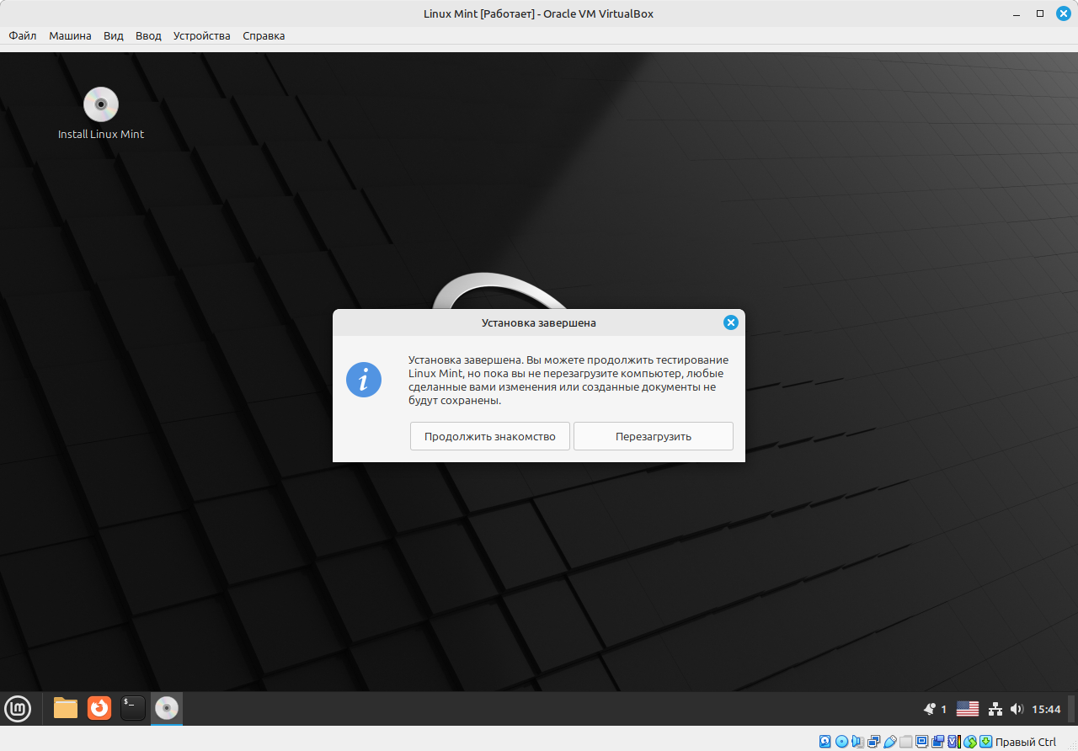Select the installer disc item in the taskbar
Image resolution: width=1078 pixels, height=751 pixels.
tap(167, 708)
